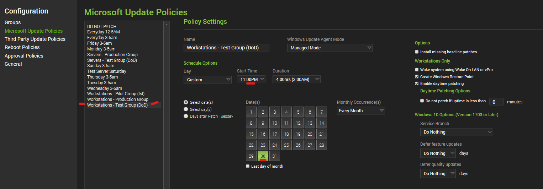This screenshot has width=543, height=189.
Task: Choose Workstations - Pilot Group (Isl) policy
Action: tap(116, 94)
